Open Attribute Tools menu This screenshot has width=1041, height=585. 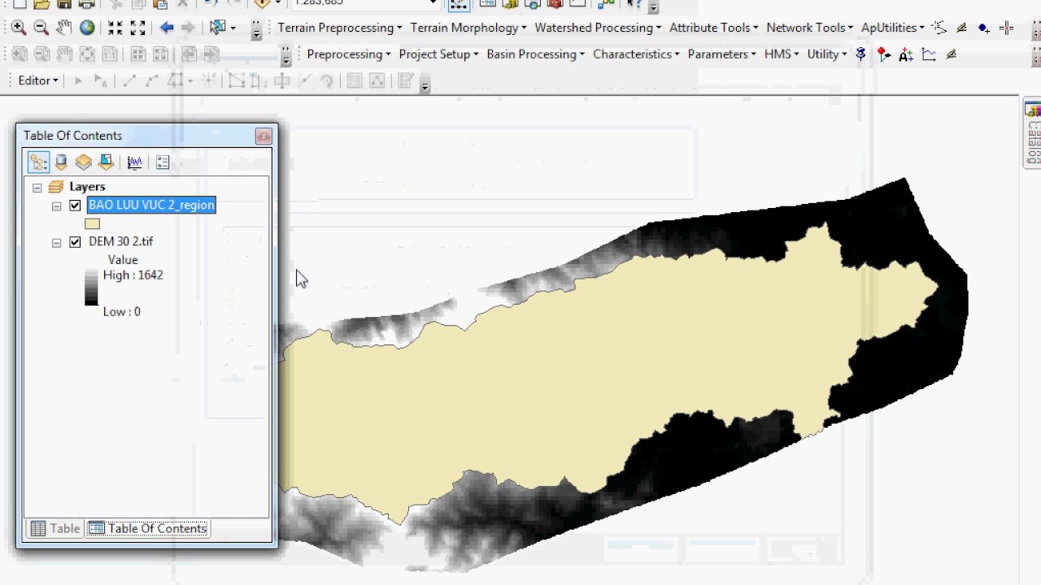713,28
